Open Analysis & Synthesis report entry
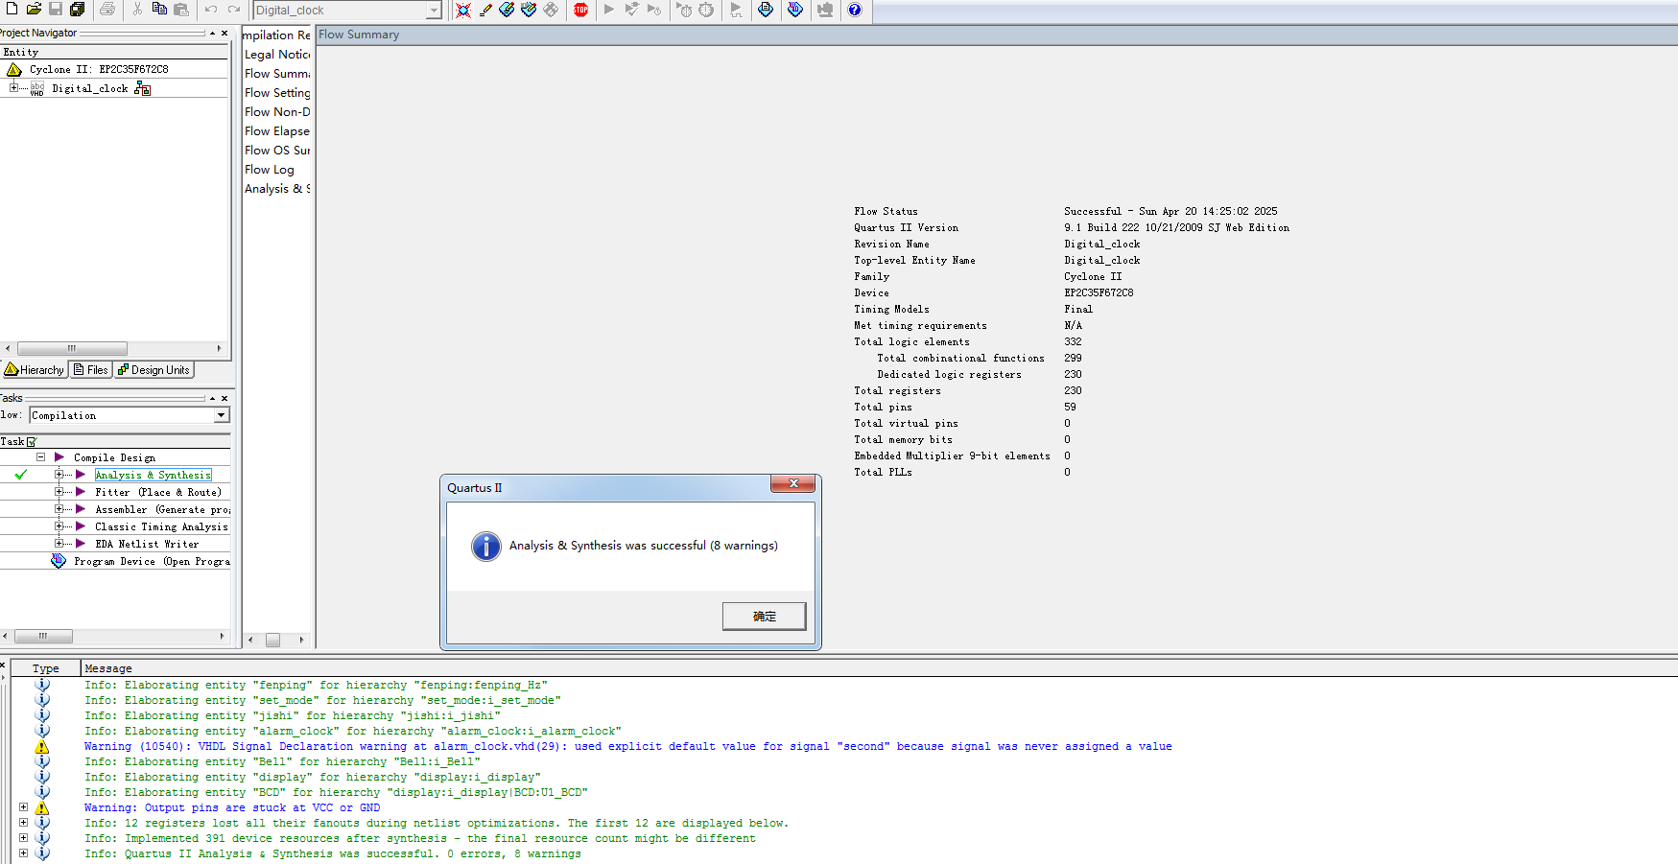Screen dimensions: 1678x864 coord(277,189)
